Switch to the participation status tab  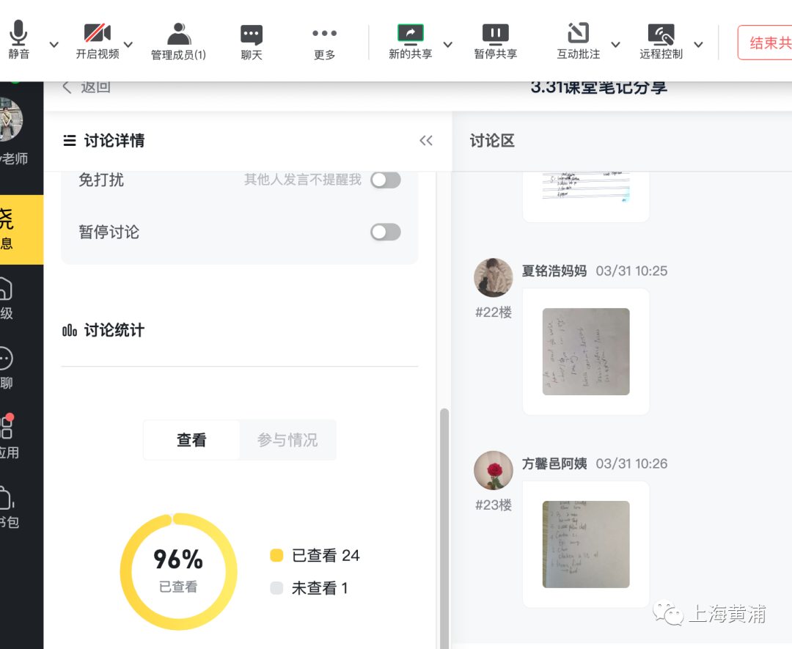[287, 440]
